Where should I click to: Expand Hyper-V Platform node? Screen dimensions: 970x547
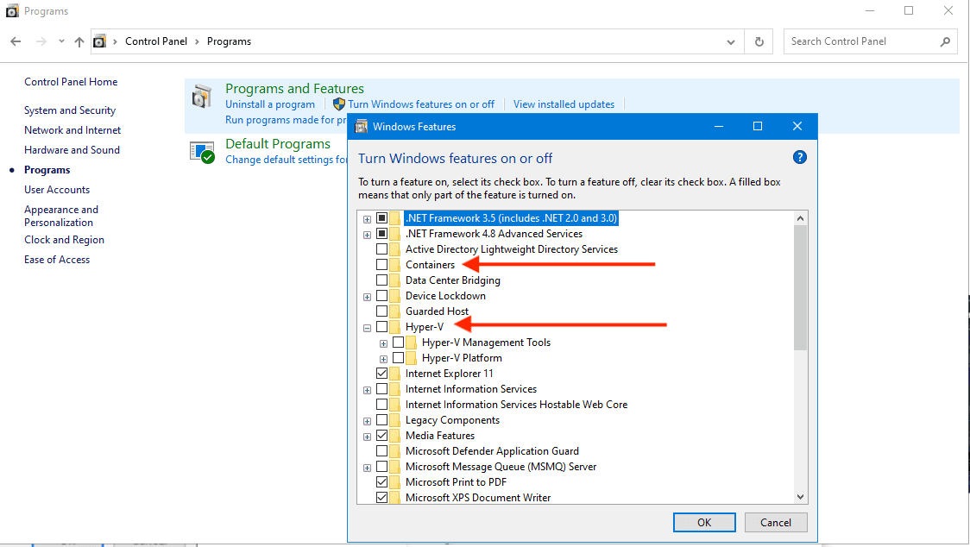(383, 359)
